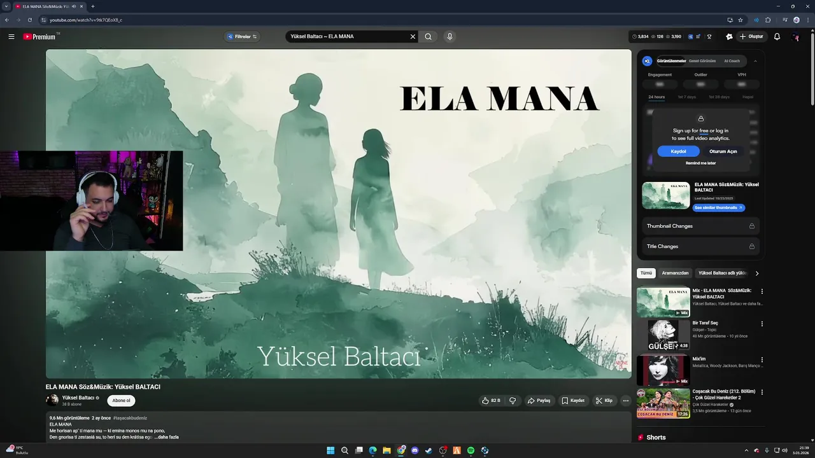This screenshot has height=458, width=815.
Task: Open the Filtreler filter dropdown
Action: [242, 37]
